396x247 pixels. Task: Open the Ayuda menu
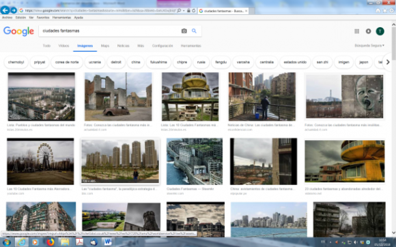coord(79,18)
